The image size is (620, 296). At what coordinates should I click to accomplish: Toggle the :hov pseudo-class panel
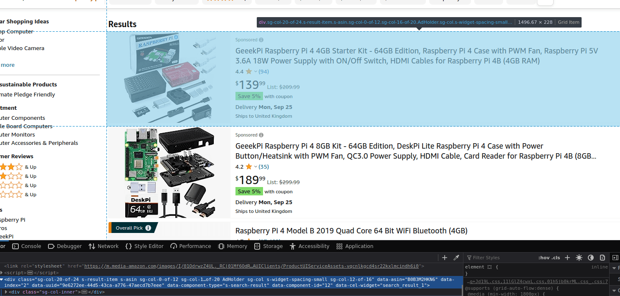pos(544,258)
